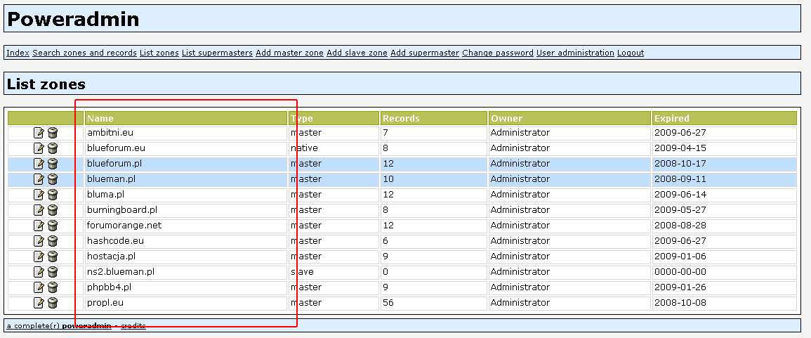Click the Logout link
Viewport: 811px width, 338px height.
tap(631, 53)
